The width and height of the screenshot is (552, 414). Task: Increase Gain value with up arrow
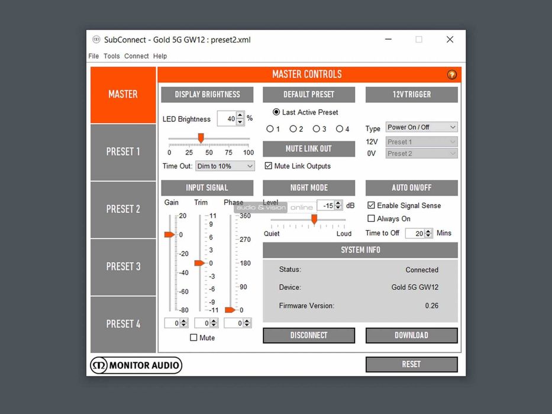(183, 321)
